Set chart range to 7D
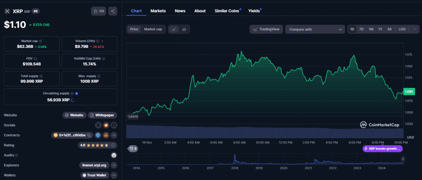This screenshot has width=422, height=180. click(362, 29)
